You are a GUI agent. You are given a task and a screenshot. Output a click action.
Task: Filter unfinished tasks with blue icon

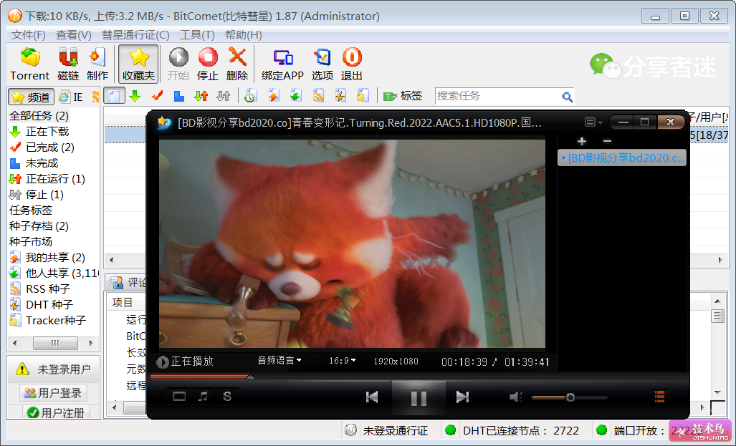coord(179,96)
